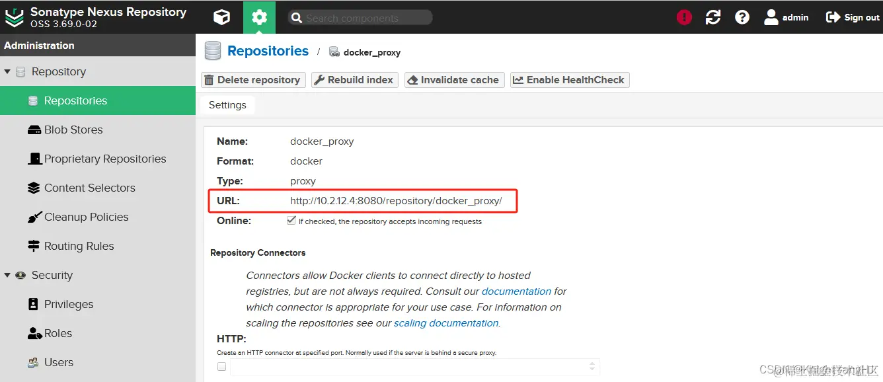Click the chart icon on Enable HealthCheck
The width and height of the screenshot is (883, 382).
tap(518, 80)
